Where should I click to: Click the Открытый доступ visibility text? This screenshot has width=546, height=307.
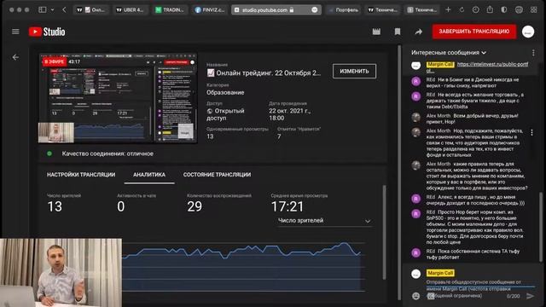point(225,114)
